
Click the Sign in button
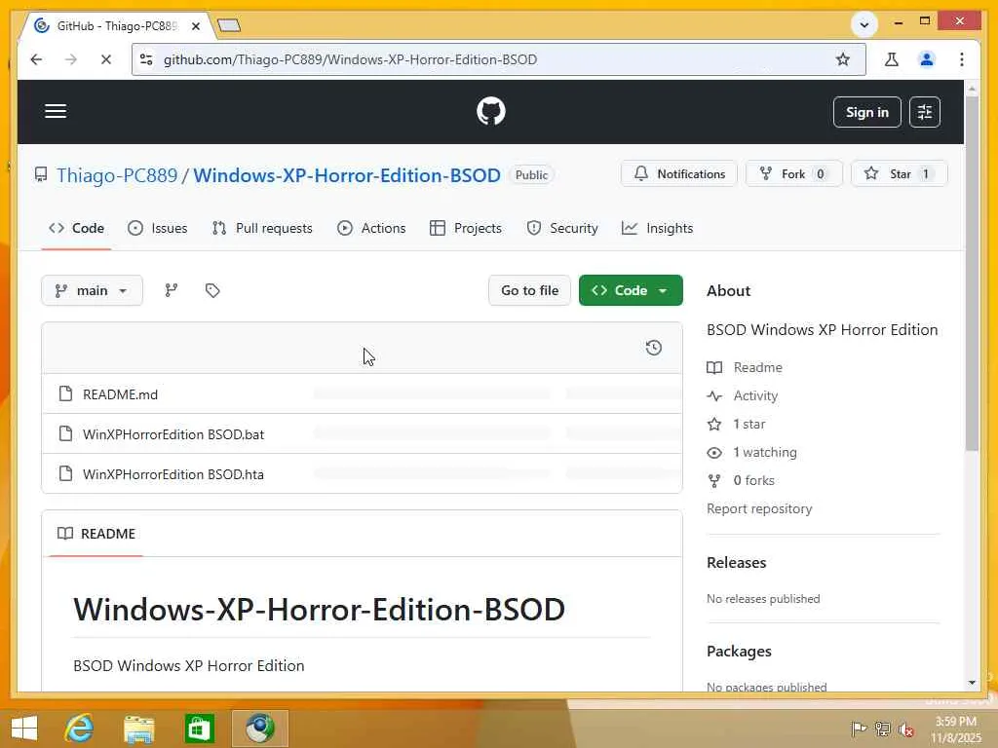click(866, 112)
